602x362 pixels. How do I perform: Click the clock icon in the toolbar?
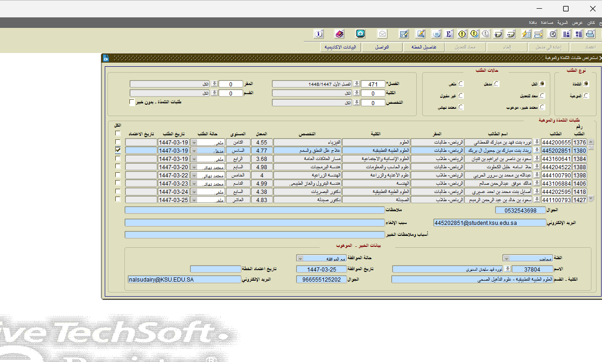click(x=553, y=34)
